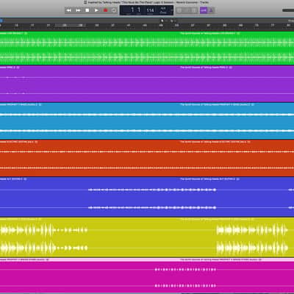This screenshot has width=294, height=294.
Task: Start playback with the Play button
Action: (x=96, y=10)
